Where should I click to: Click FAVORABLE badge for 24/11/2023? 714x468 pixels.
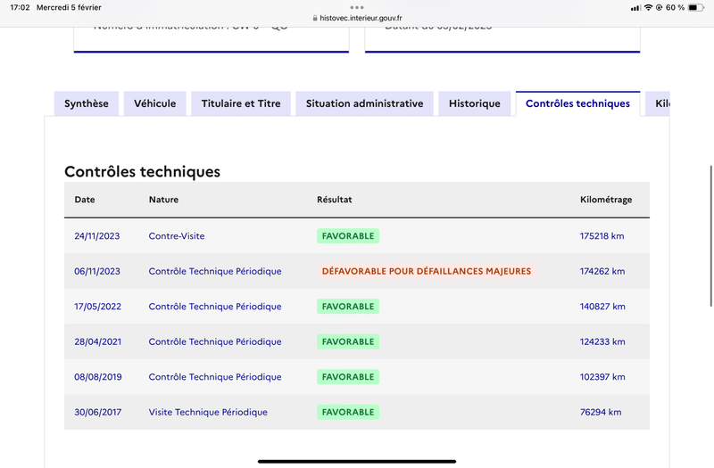pos(348,236)
